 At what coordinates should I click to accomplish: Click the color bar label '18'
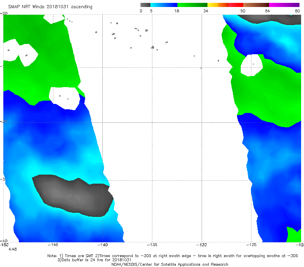(x=177, y=11)
